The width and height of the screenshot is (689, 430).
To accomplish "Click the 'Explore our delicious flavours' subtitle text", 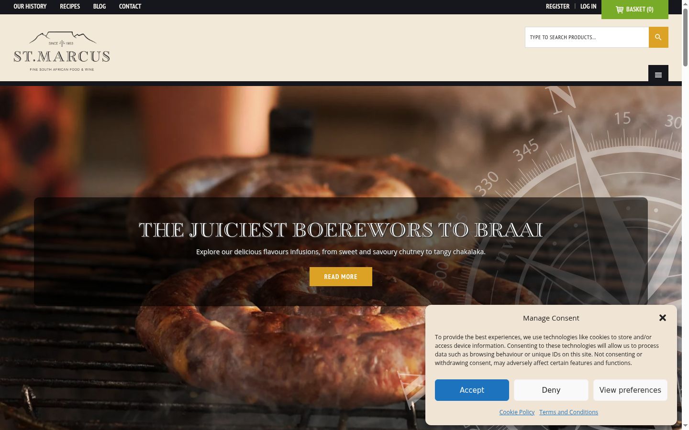I will 341,252.
